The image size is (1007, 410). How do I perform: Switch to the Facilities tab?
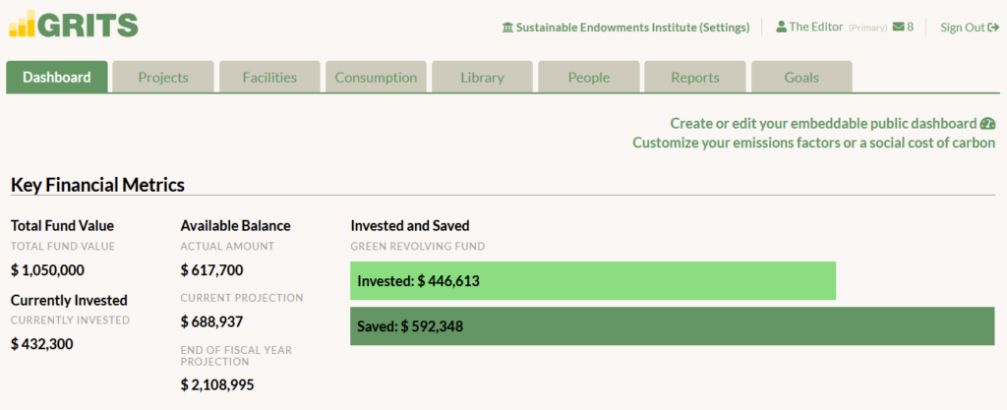pyautogui.click(x=269, y=78)
